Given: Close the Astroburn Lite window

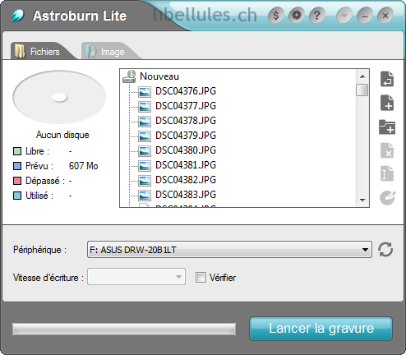Looking at the screenshot, I should pos(385,16).
